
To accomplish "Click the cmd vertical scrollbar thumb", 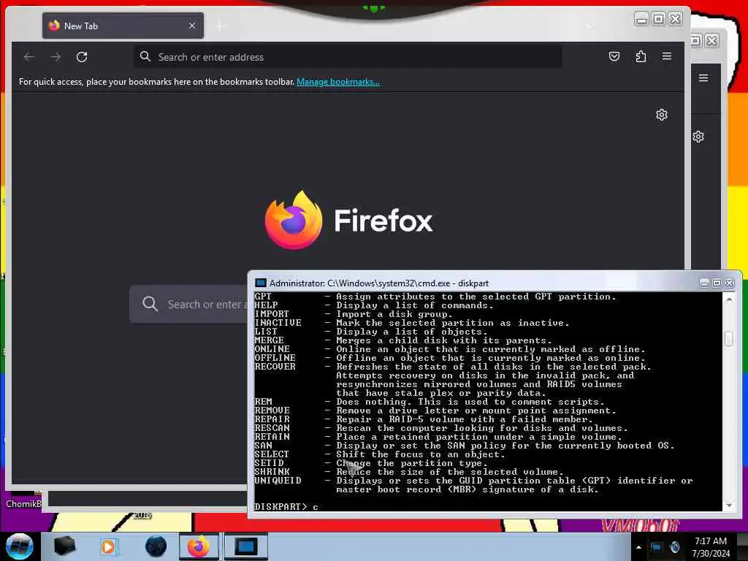I will coord(728,338).
